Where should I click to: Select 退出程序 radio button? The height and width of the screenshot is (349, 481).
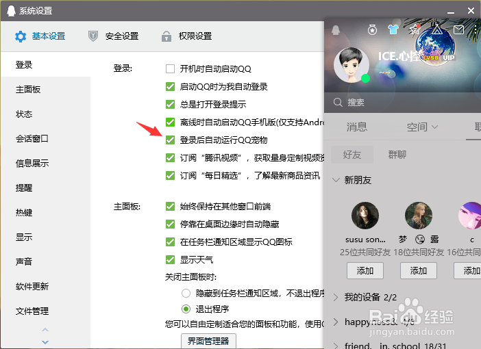pos(186,309)
